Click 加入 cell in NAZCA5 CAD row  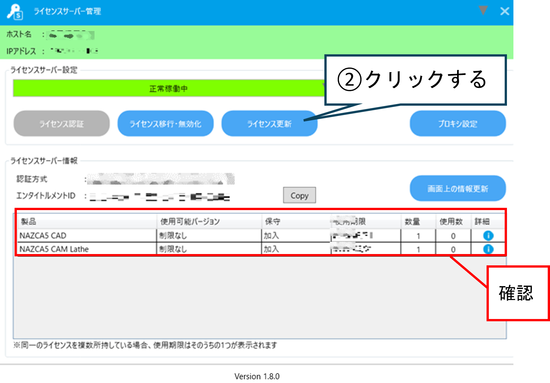coord(296,236)
